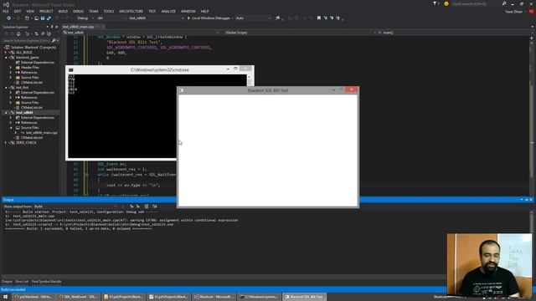Expand the ALL_BUILD project node
The image size is (536, 301).
click(6, 53)
